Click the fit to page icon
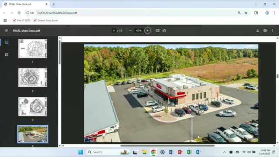The width and height of the screenshot is (279, 157). click(x=157, y=31)
